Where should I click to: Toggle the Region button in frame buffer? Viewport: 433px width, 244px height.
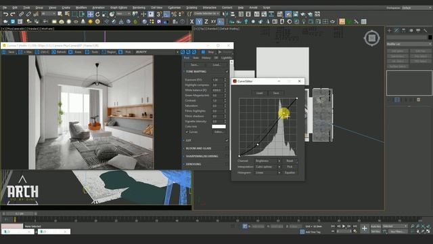coord(108,52)
